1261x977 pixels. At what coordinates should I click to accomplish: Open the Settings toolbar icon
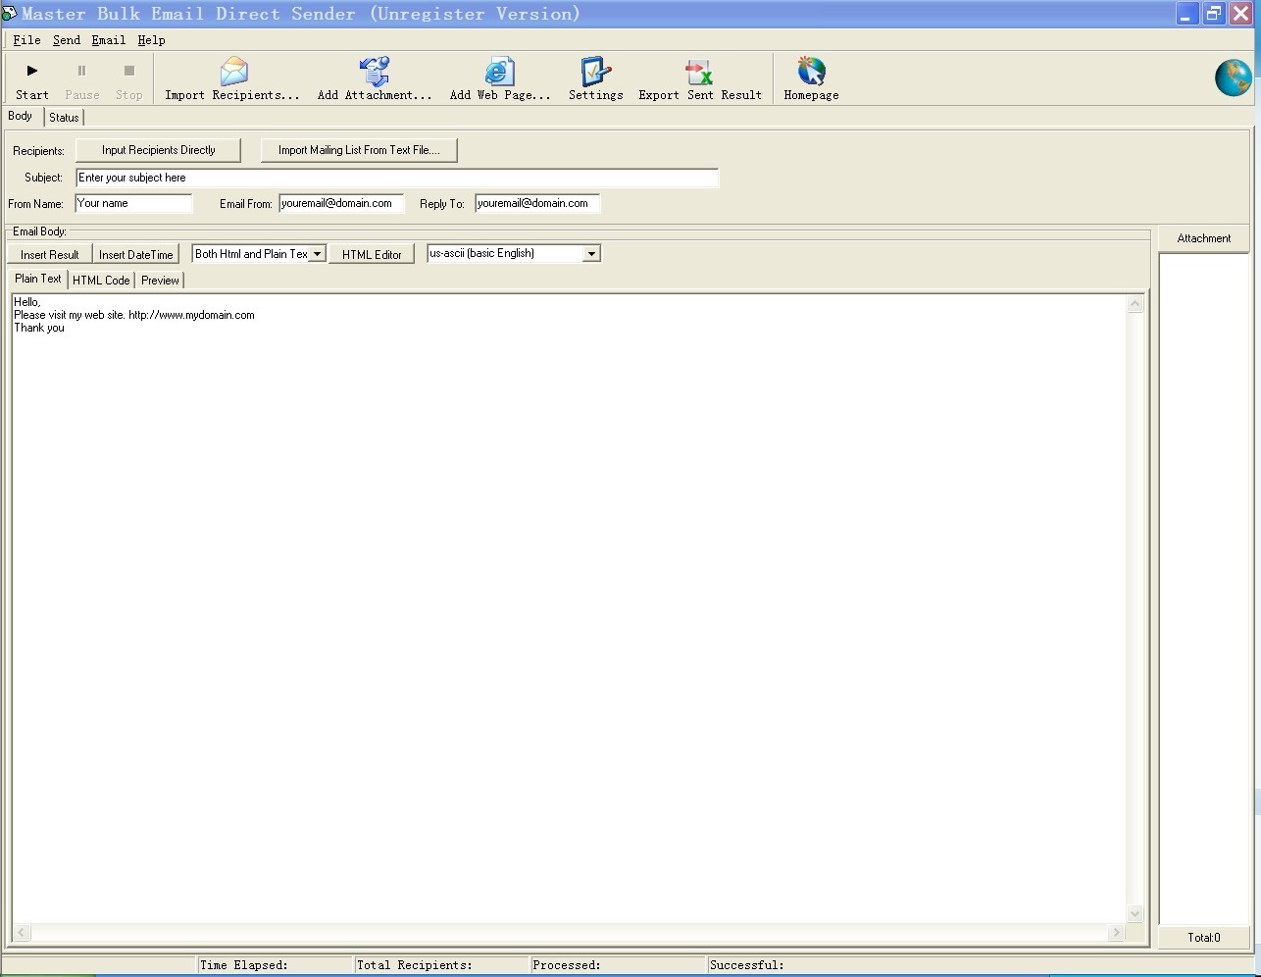click(x=595, y=72)
